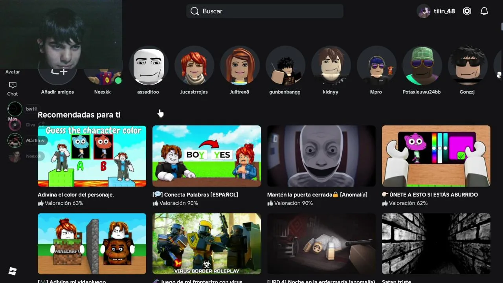Screen dimensions: 503x283
Task: Open the Minecraft guessing game thumbnail
Action: pos(92,244)
